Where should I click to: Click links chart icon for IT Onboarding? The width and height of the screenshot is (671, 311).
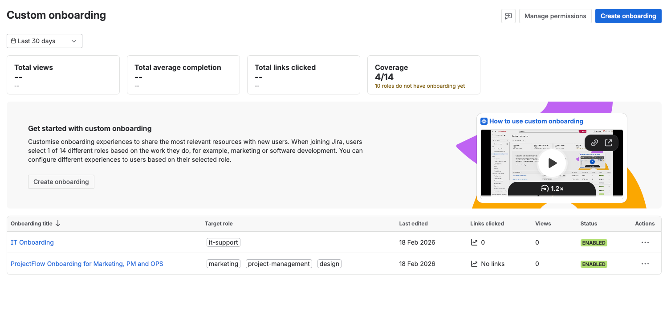474,242
